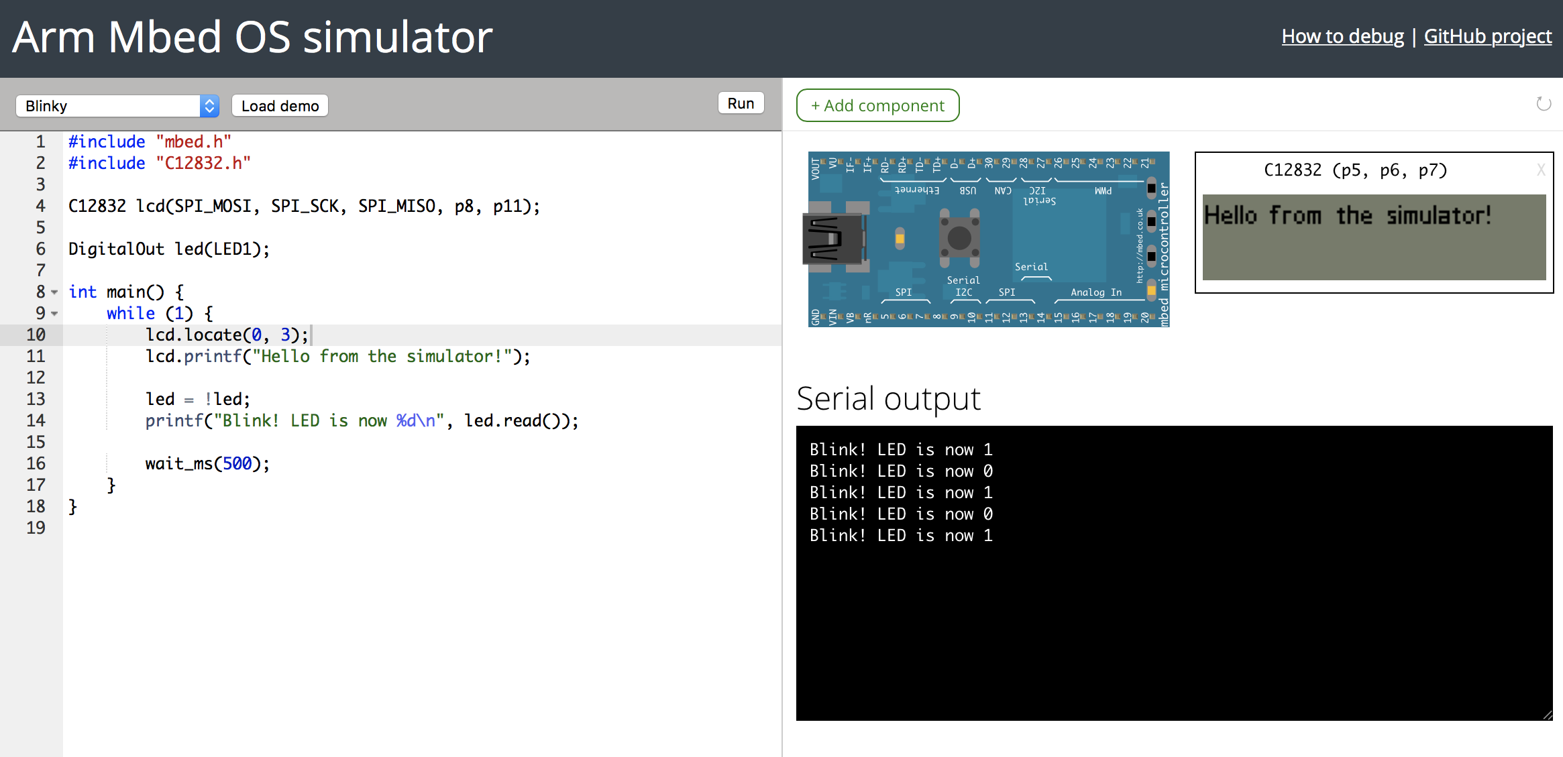Image resolution: width=1563 pixels, height=757 pixels.
Task: Open the How to debug link
Action: [x=1342, y=36]
